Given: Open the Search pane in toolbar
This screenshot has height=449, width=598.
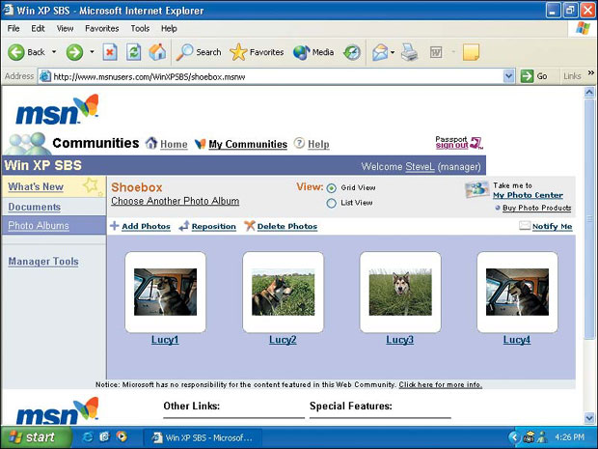Looking at the screenshot, I should [x=199, y=52].
